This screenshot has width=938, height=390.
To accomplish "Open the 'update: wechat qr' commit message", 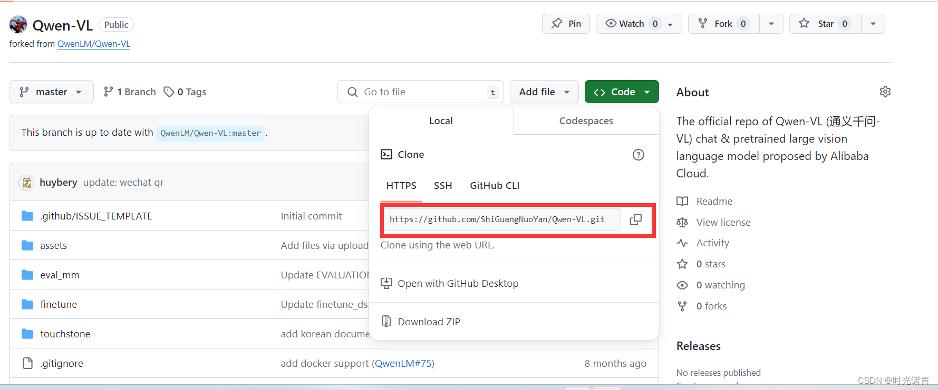I will (x=123, y=182).
